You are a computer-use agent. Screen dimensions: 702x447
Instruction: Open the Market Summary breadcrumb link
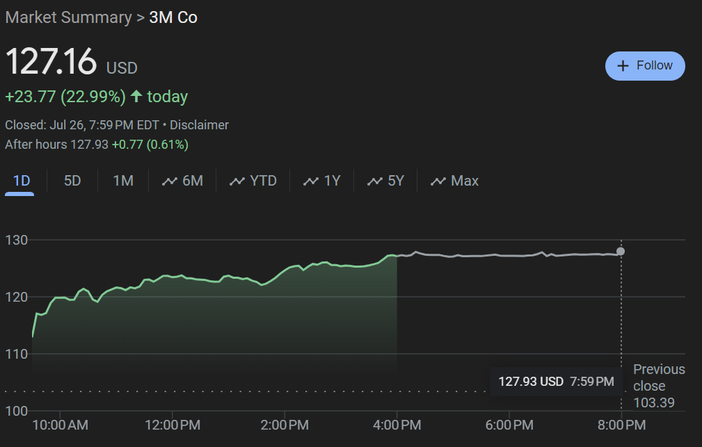click(68, 17)
